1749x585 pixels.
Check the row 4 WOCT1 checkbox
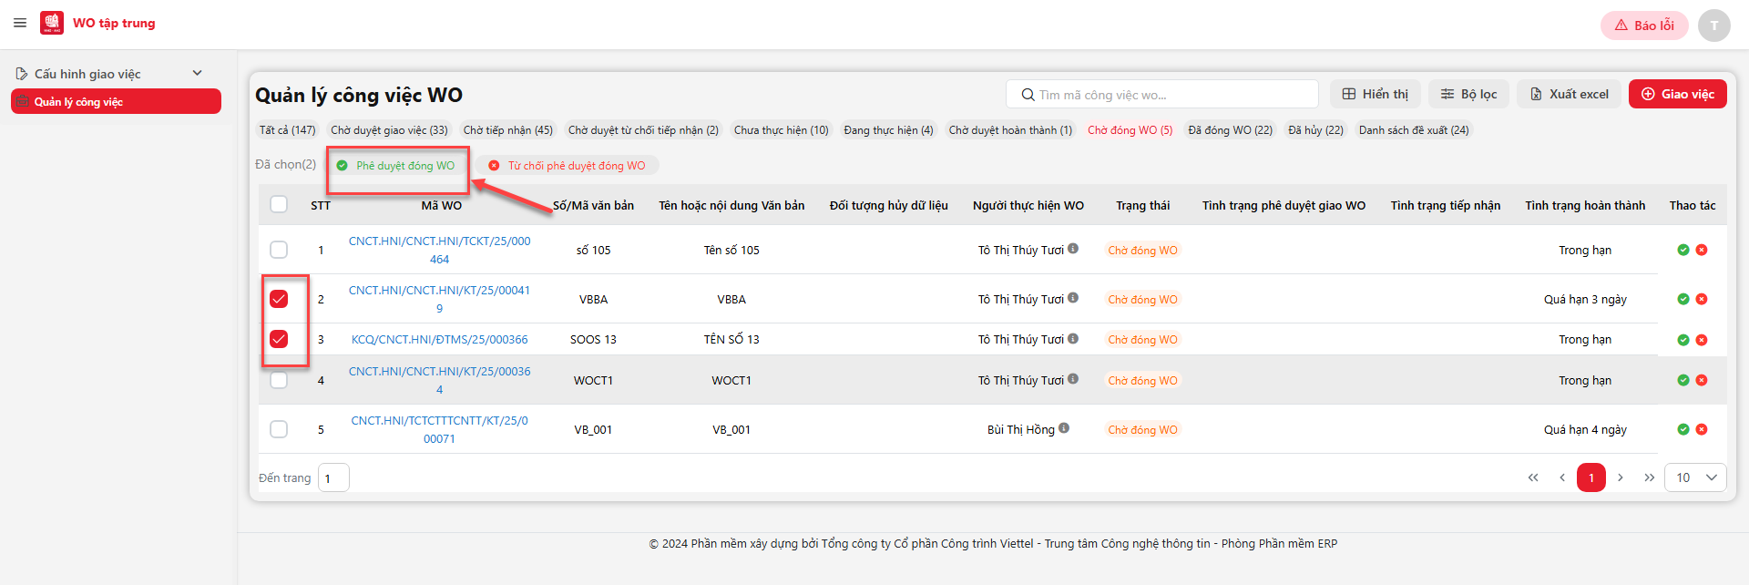[279, 380]
